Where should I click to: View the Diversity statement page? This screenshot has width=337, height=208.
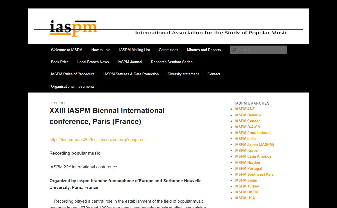coord(183,74)
